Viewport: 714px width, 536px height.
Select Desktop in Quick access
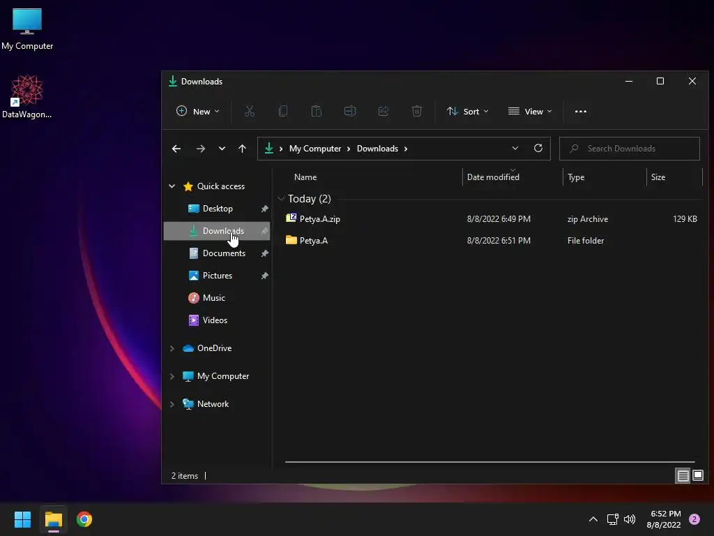pyautogui.click(x=218, y=209)
